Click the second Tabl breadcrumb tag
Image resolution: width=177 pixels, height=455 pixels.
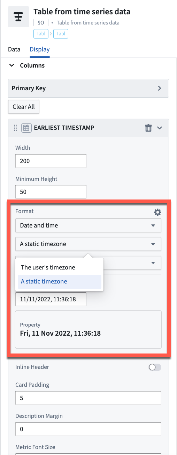(61, 34)
